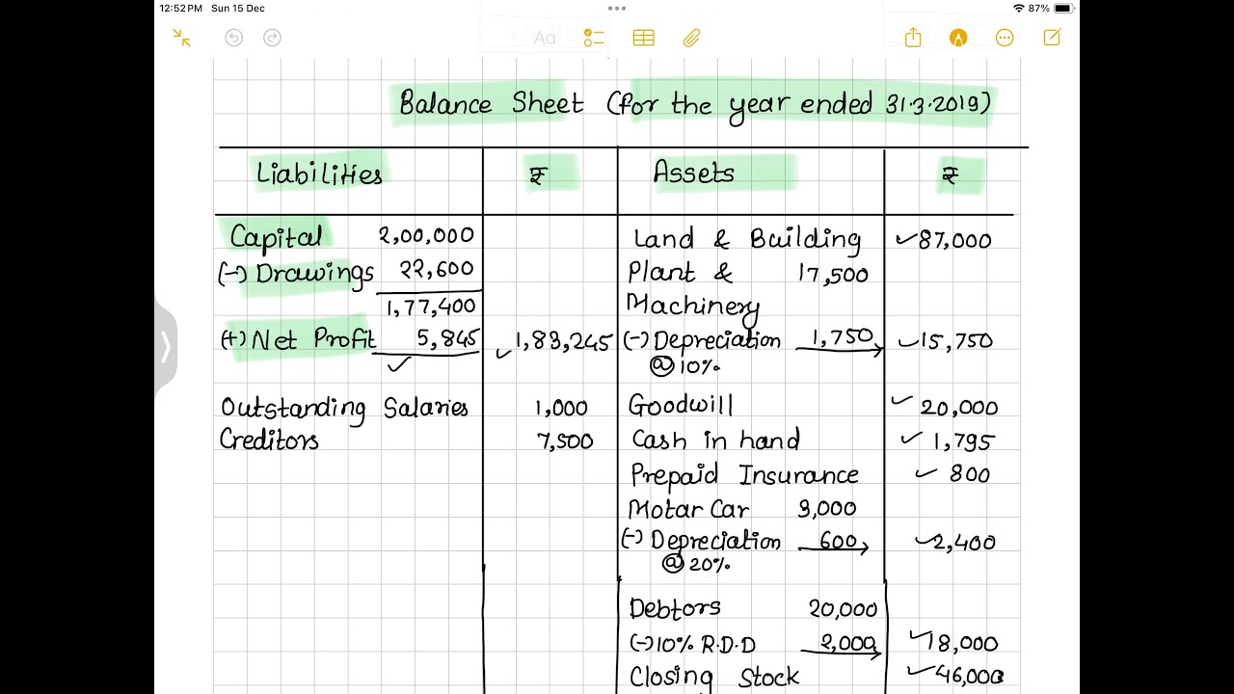Tap the "Drawings" entry
The width and height of the screenshot is (1234, 694).
(314, 275)
